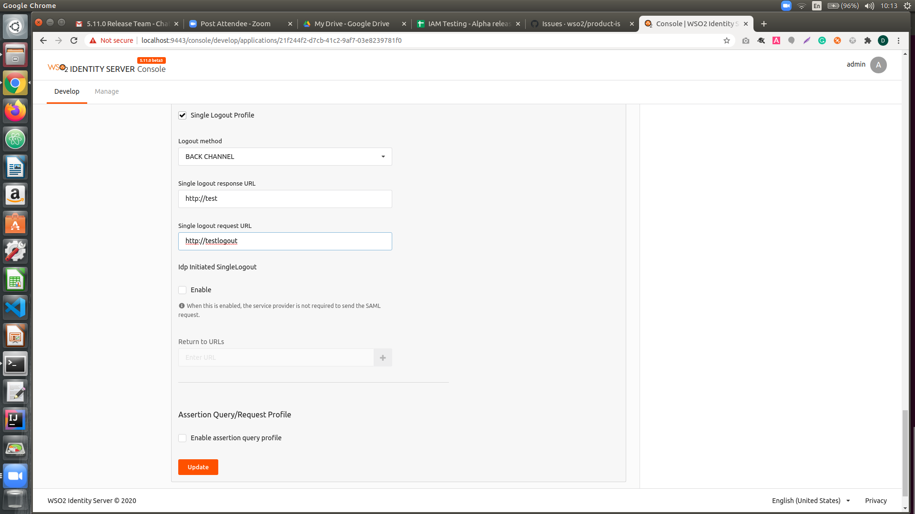Go back with the browser back arrow

[x=43, y=40]
